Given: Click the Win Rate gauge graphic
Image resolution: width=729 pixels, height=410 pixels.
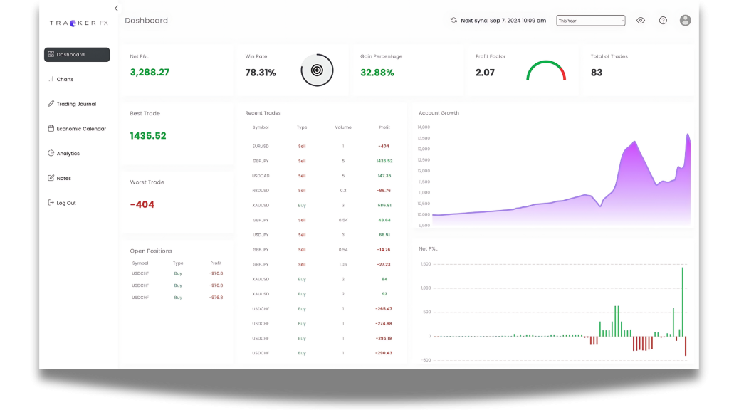Looking at the screenshot, I should click(316, 70).
